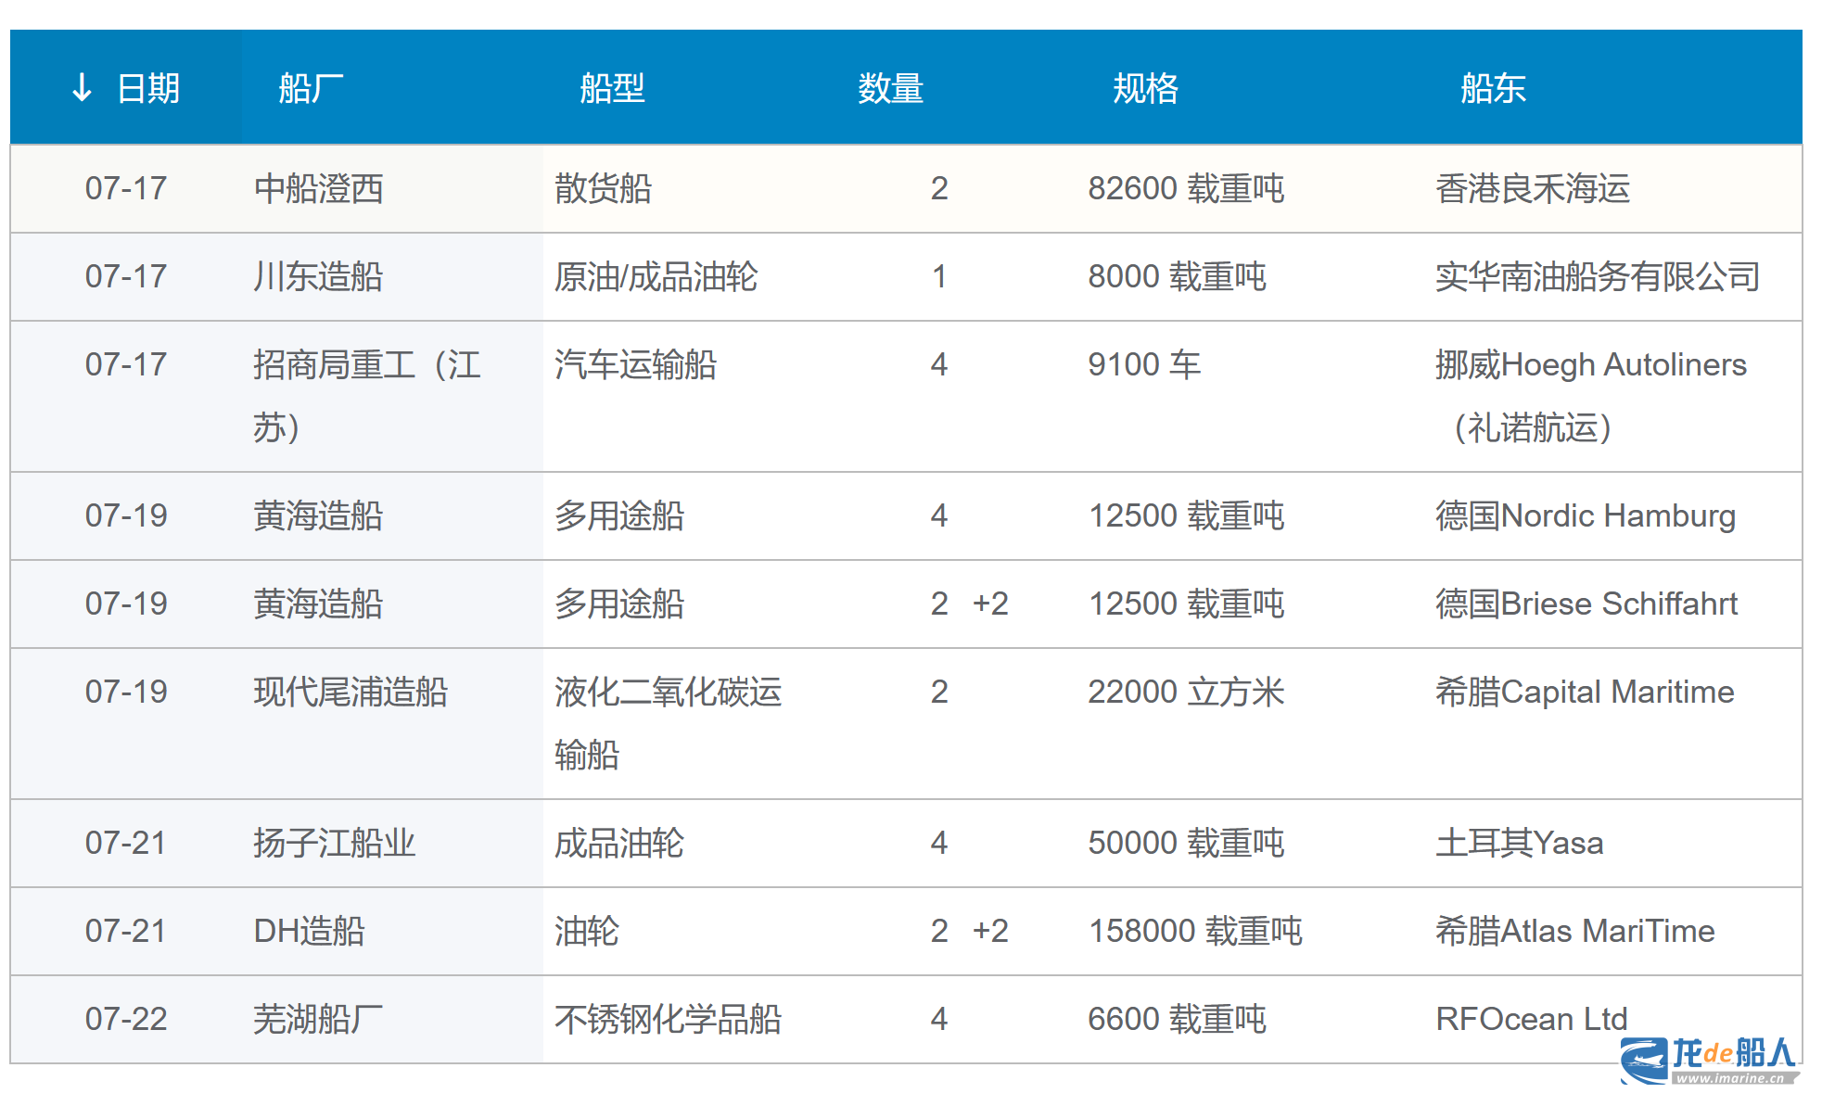Select the 川东造船 shipyard cell
This screenshot has width=1822, height=1106.
click(318, 276)
